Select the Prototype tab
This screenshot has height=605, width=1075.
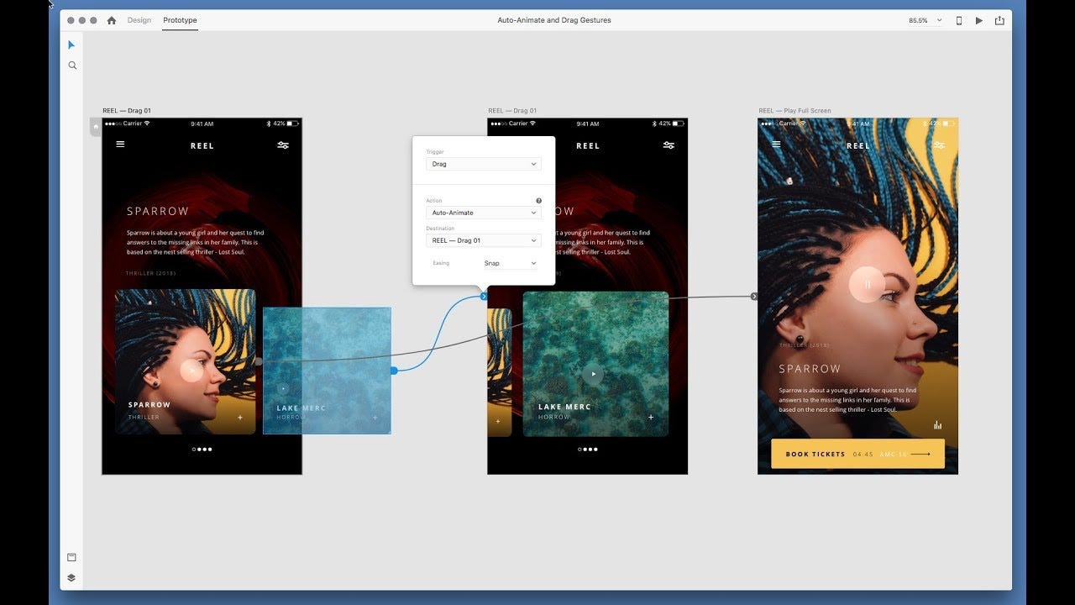[180, 20]
